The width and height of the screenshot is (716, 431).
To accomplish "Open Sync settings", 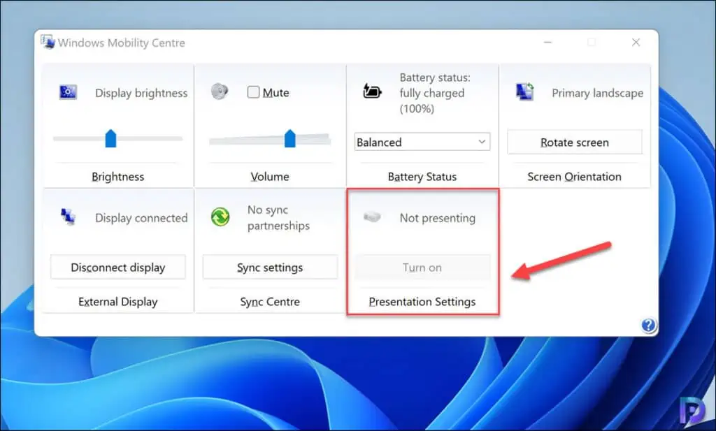I will coord(270,268).
